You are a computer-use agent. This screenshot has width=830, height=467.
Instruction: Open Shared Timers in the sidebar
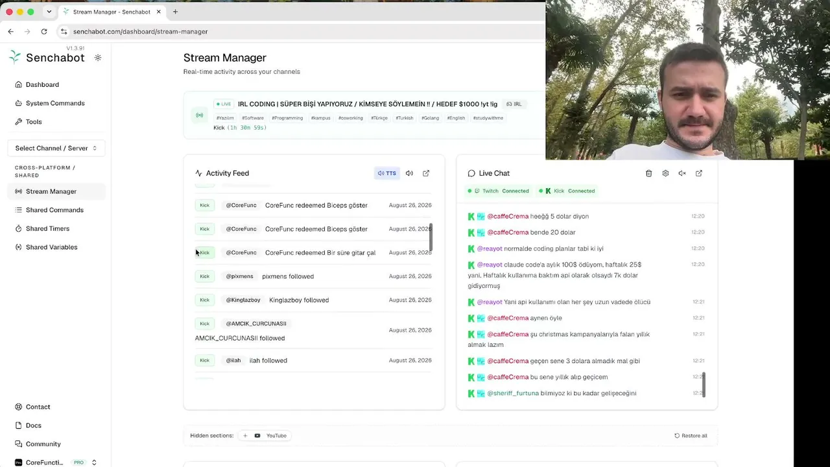(47, 228)
